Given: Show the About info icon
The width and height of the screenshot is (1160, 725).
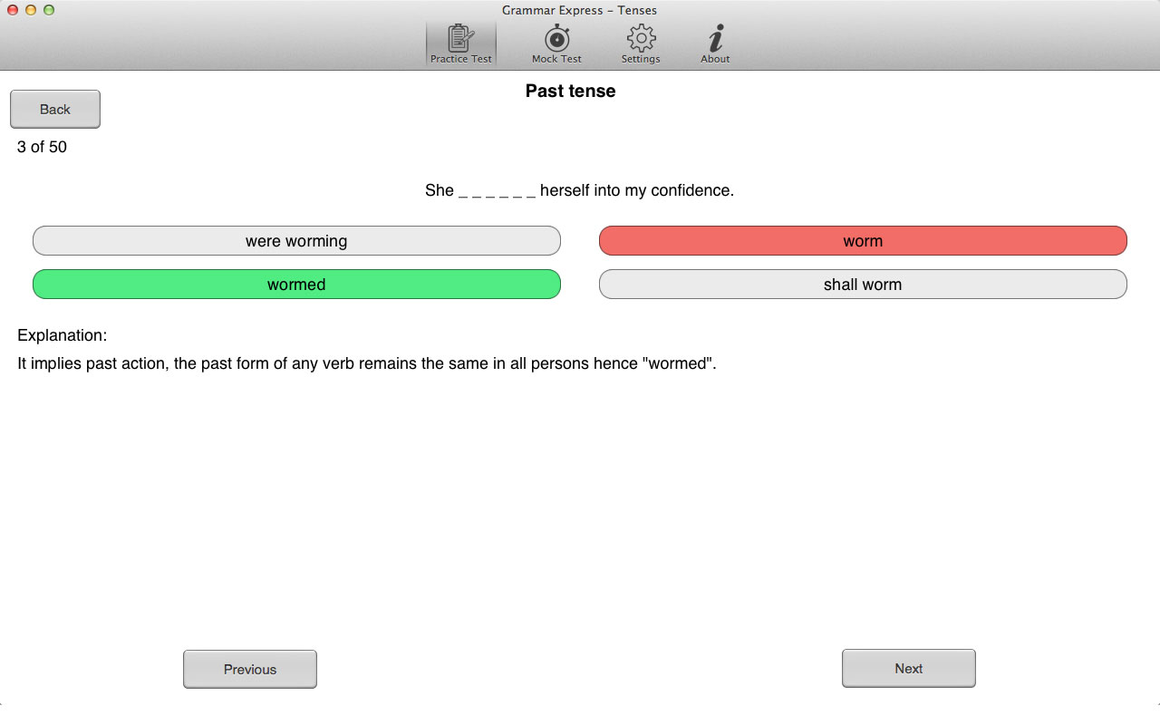Looking at the screenshot, I should click(715, 43).
